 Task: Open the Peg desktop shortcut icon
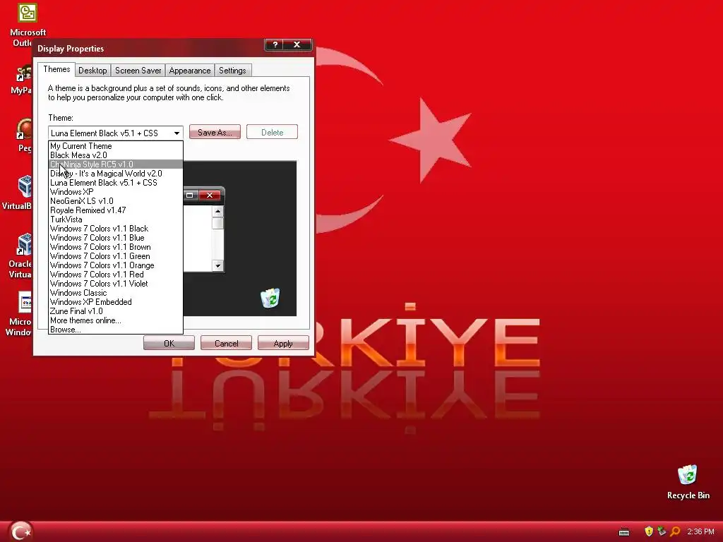(25, 129)
